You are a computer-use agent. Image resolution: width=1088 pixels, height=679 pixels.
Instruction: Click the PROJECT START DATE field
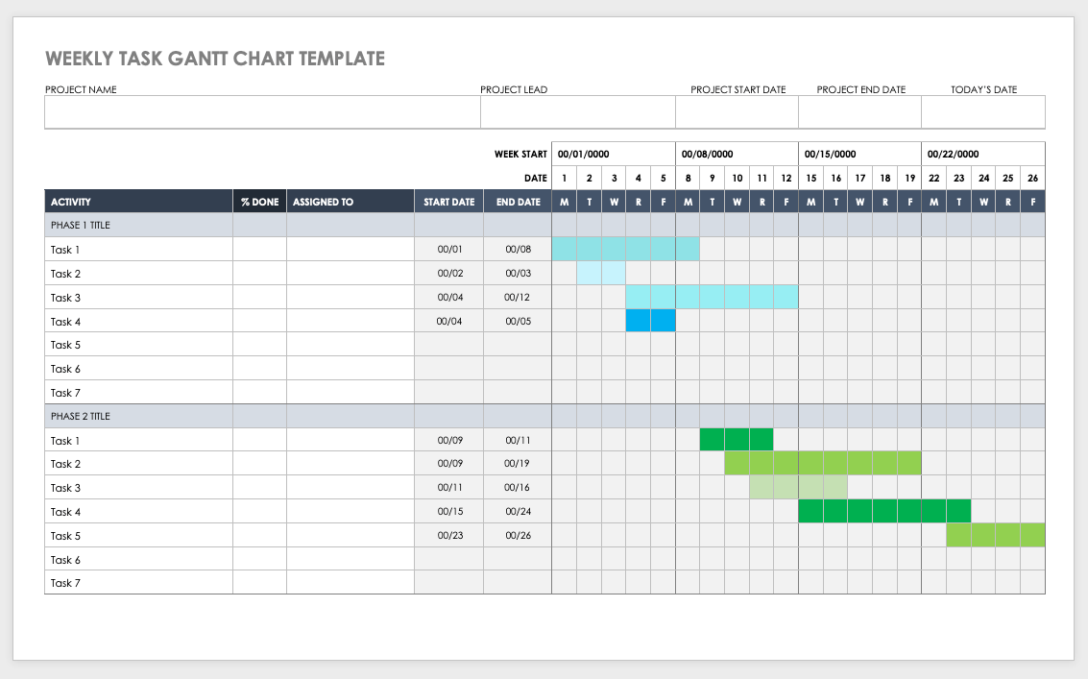736,111
